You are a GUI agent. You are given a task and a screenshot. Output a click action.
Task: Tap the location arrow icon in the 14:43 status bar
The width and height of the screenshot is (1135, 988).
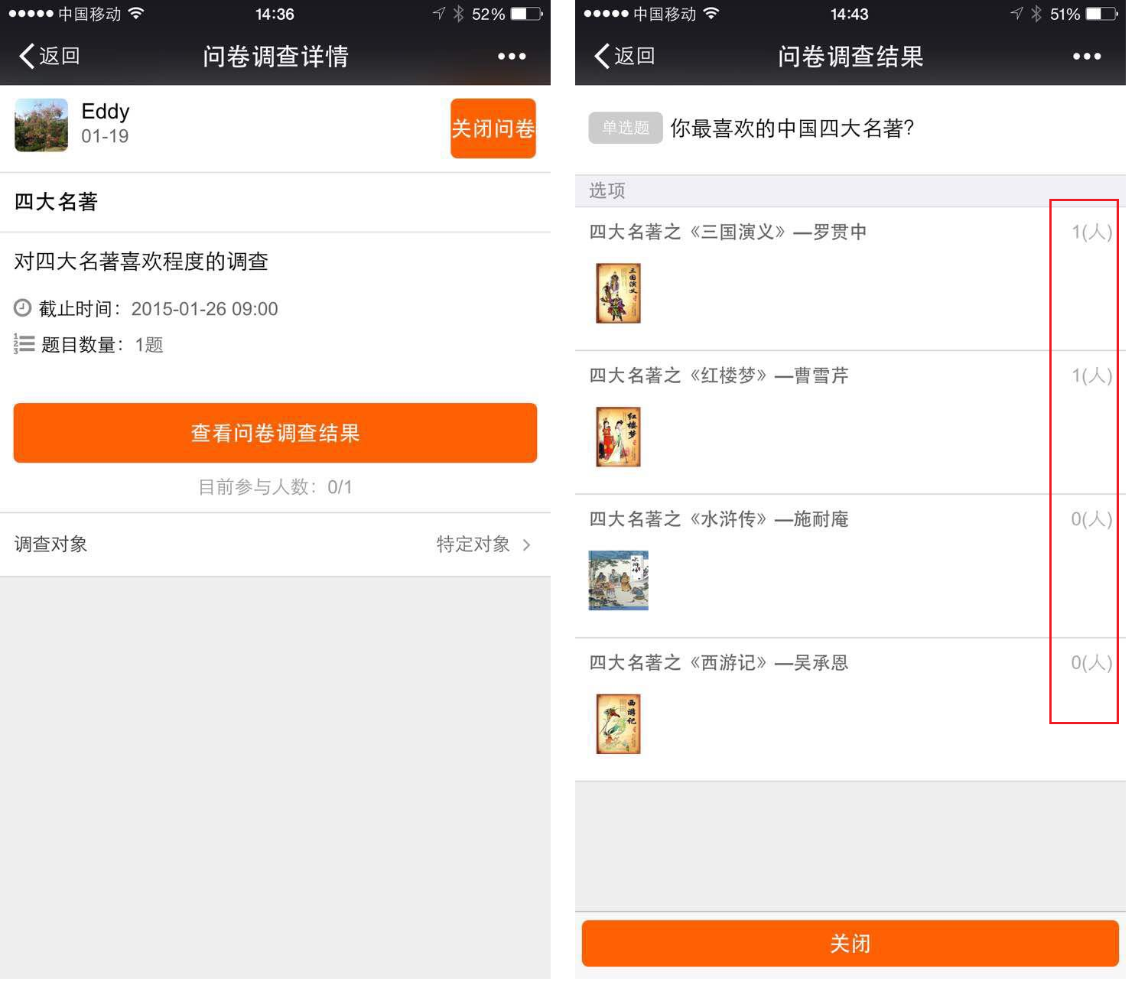1016,14
